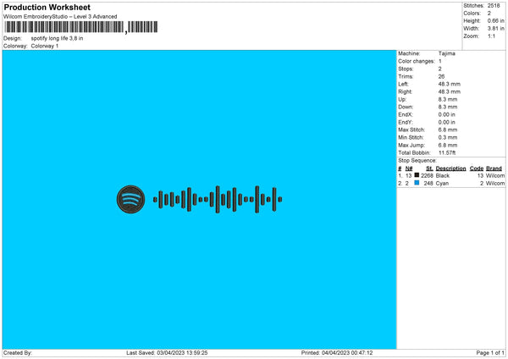Viewport: 508px width, 359px height.
Task: Click "Wilcom" brand in the Cyan row
Action: pyautogui.click(x=495, y=184)
